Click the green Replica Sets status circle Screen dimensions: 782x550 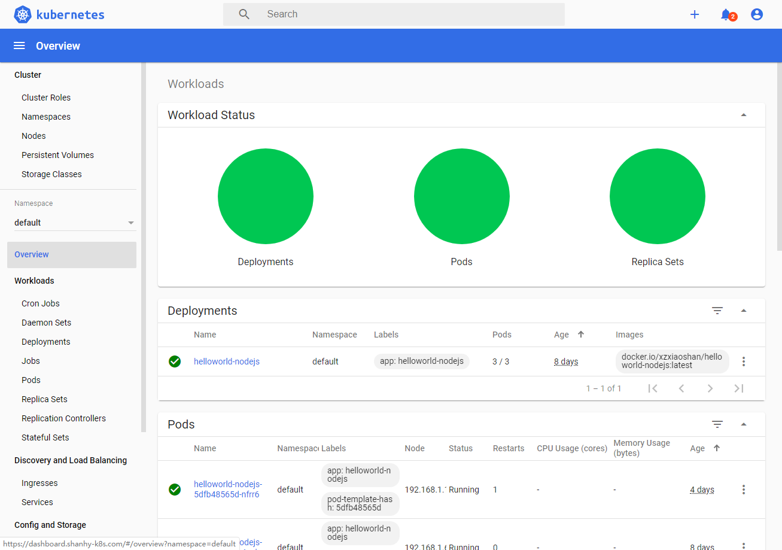tap(658, 196)
